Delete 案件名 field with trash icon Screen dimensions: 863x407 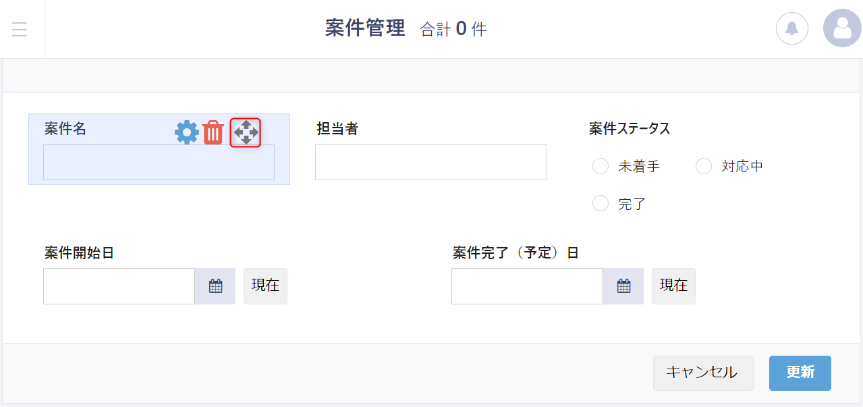coord(213,132)
